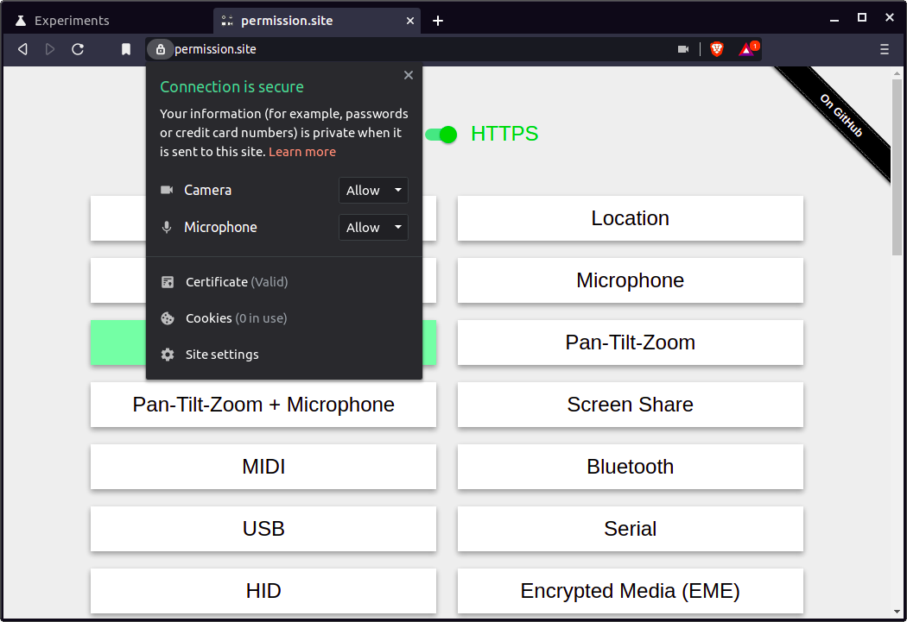This screenshot has width=907, height=622.
Task: Click the page's Microphone button
Action: (630, 280)
